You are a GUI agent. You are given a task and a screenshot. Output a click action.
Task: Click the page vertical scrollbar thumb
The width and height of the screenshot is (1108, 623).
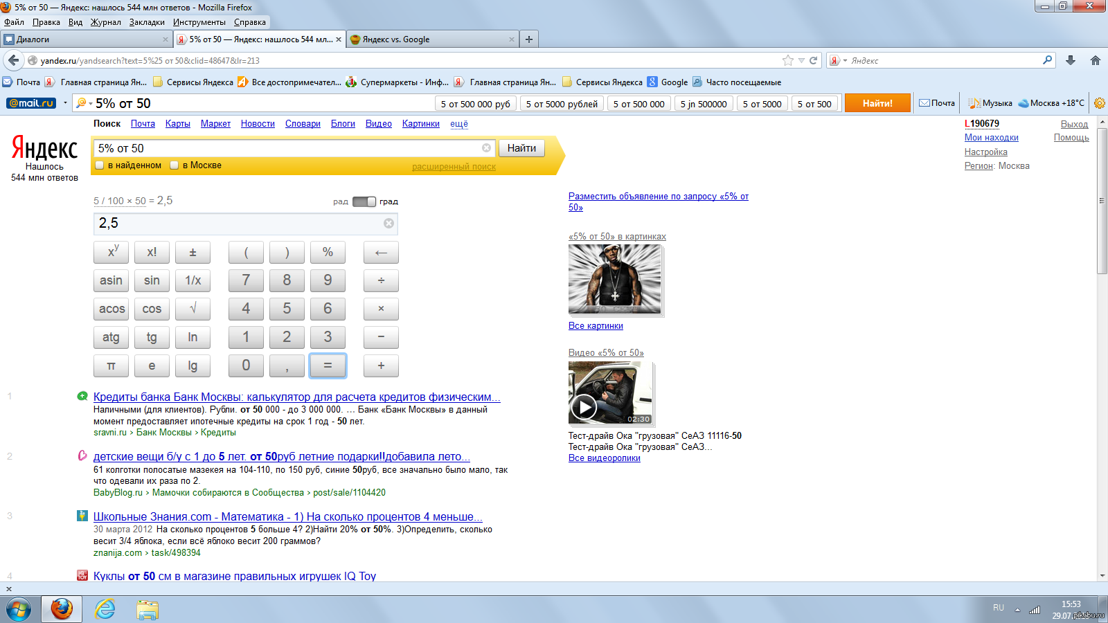(1102, 201)
